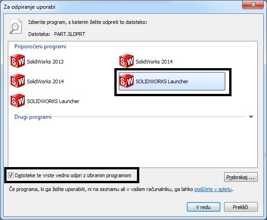The width and height of the screenshot is (267, 220).
Task: Choose the SolidWorks 2013 text label
Action: pos(45,62)
